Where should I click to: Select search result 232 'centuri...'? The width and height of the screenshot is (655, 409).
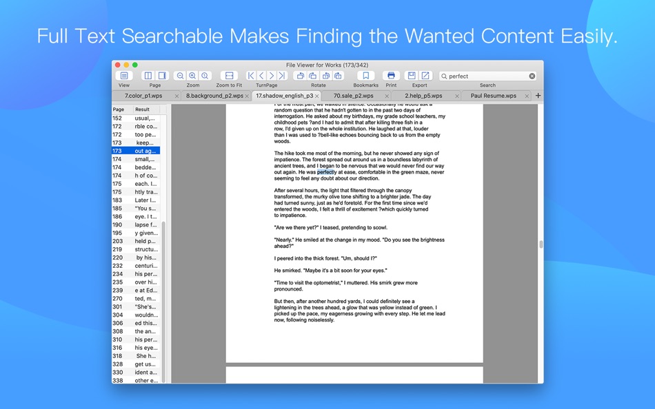click(x=136, y=266)
